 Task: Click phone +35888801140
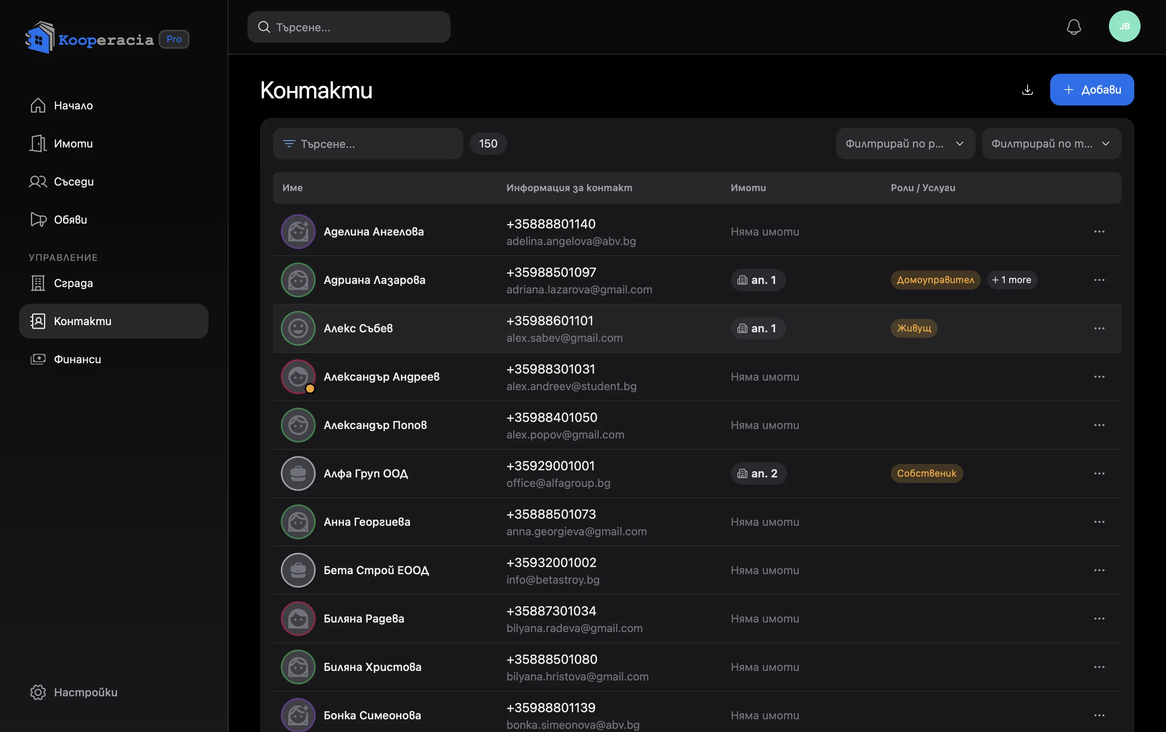pyautogui.click(x=551, y=224)
